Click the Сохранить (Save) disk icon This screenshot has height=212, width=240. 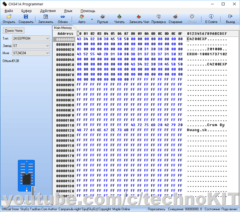pos(26,17)
